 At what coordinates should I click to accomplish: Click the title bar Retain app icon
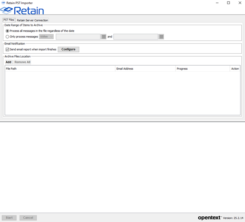(3, 3)
